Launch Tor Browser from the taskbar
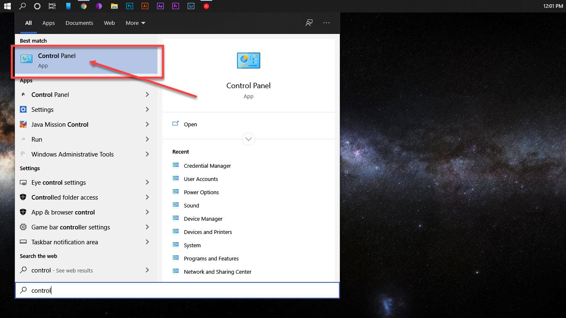This screenshot has width=566, height=318. click(99, 6)
